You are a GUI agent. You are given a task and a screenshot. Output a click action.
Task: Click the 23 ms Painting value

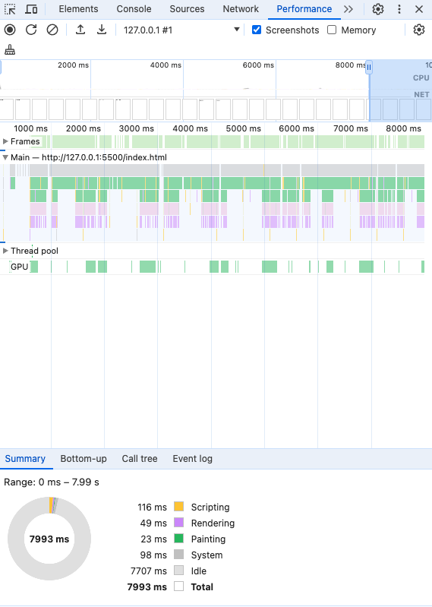pyautogui.click(x=153, y=539)
